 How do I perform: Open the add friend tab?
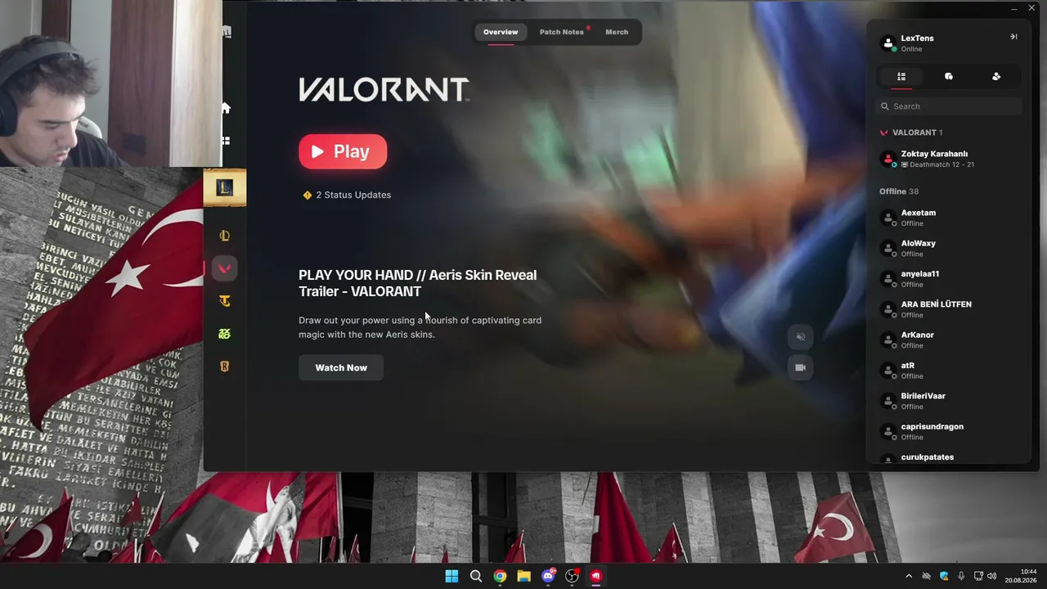[x=996, y=77]
